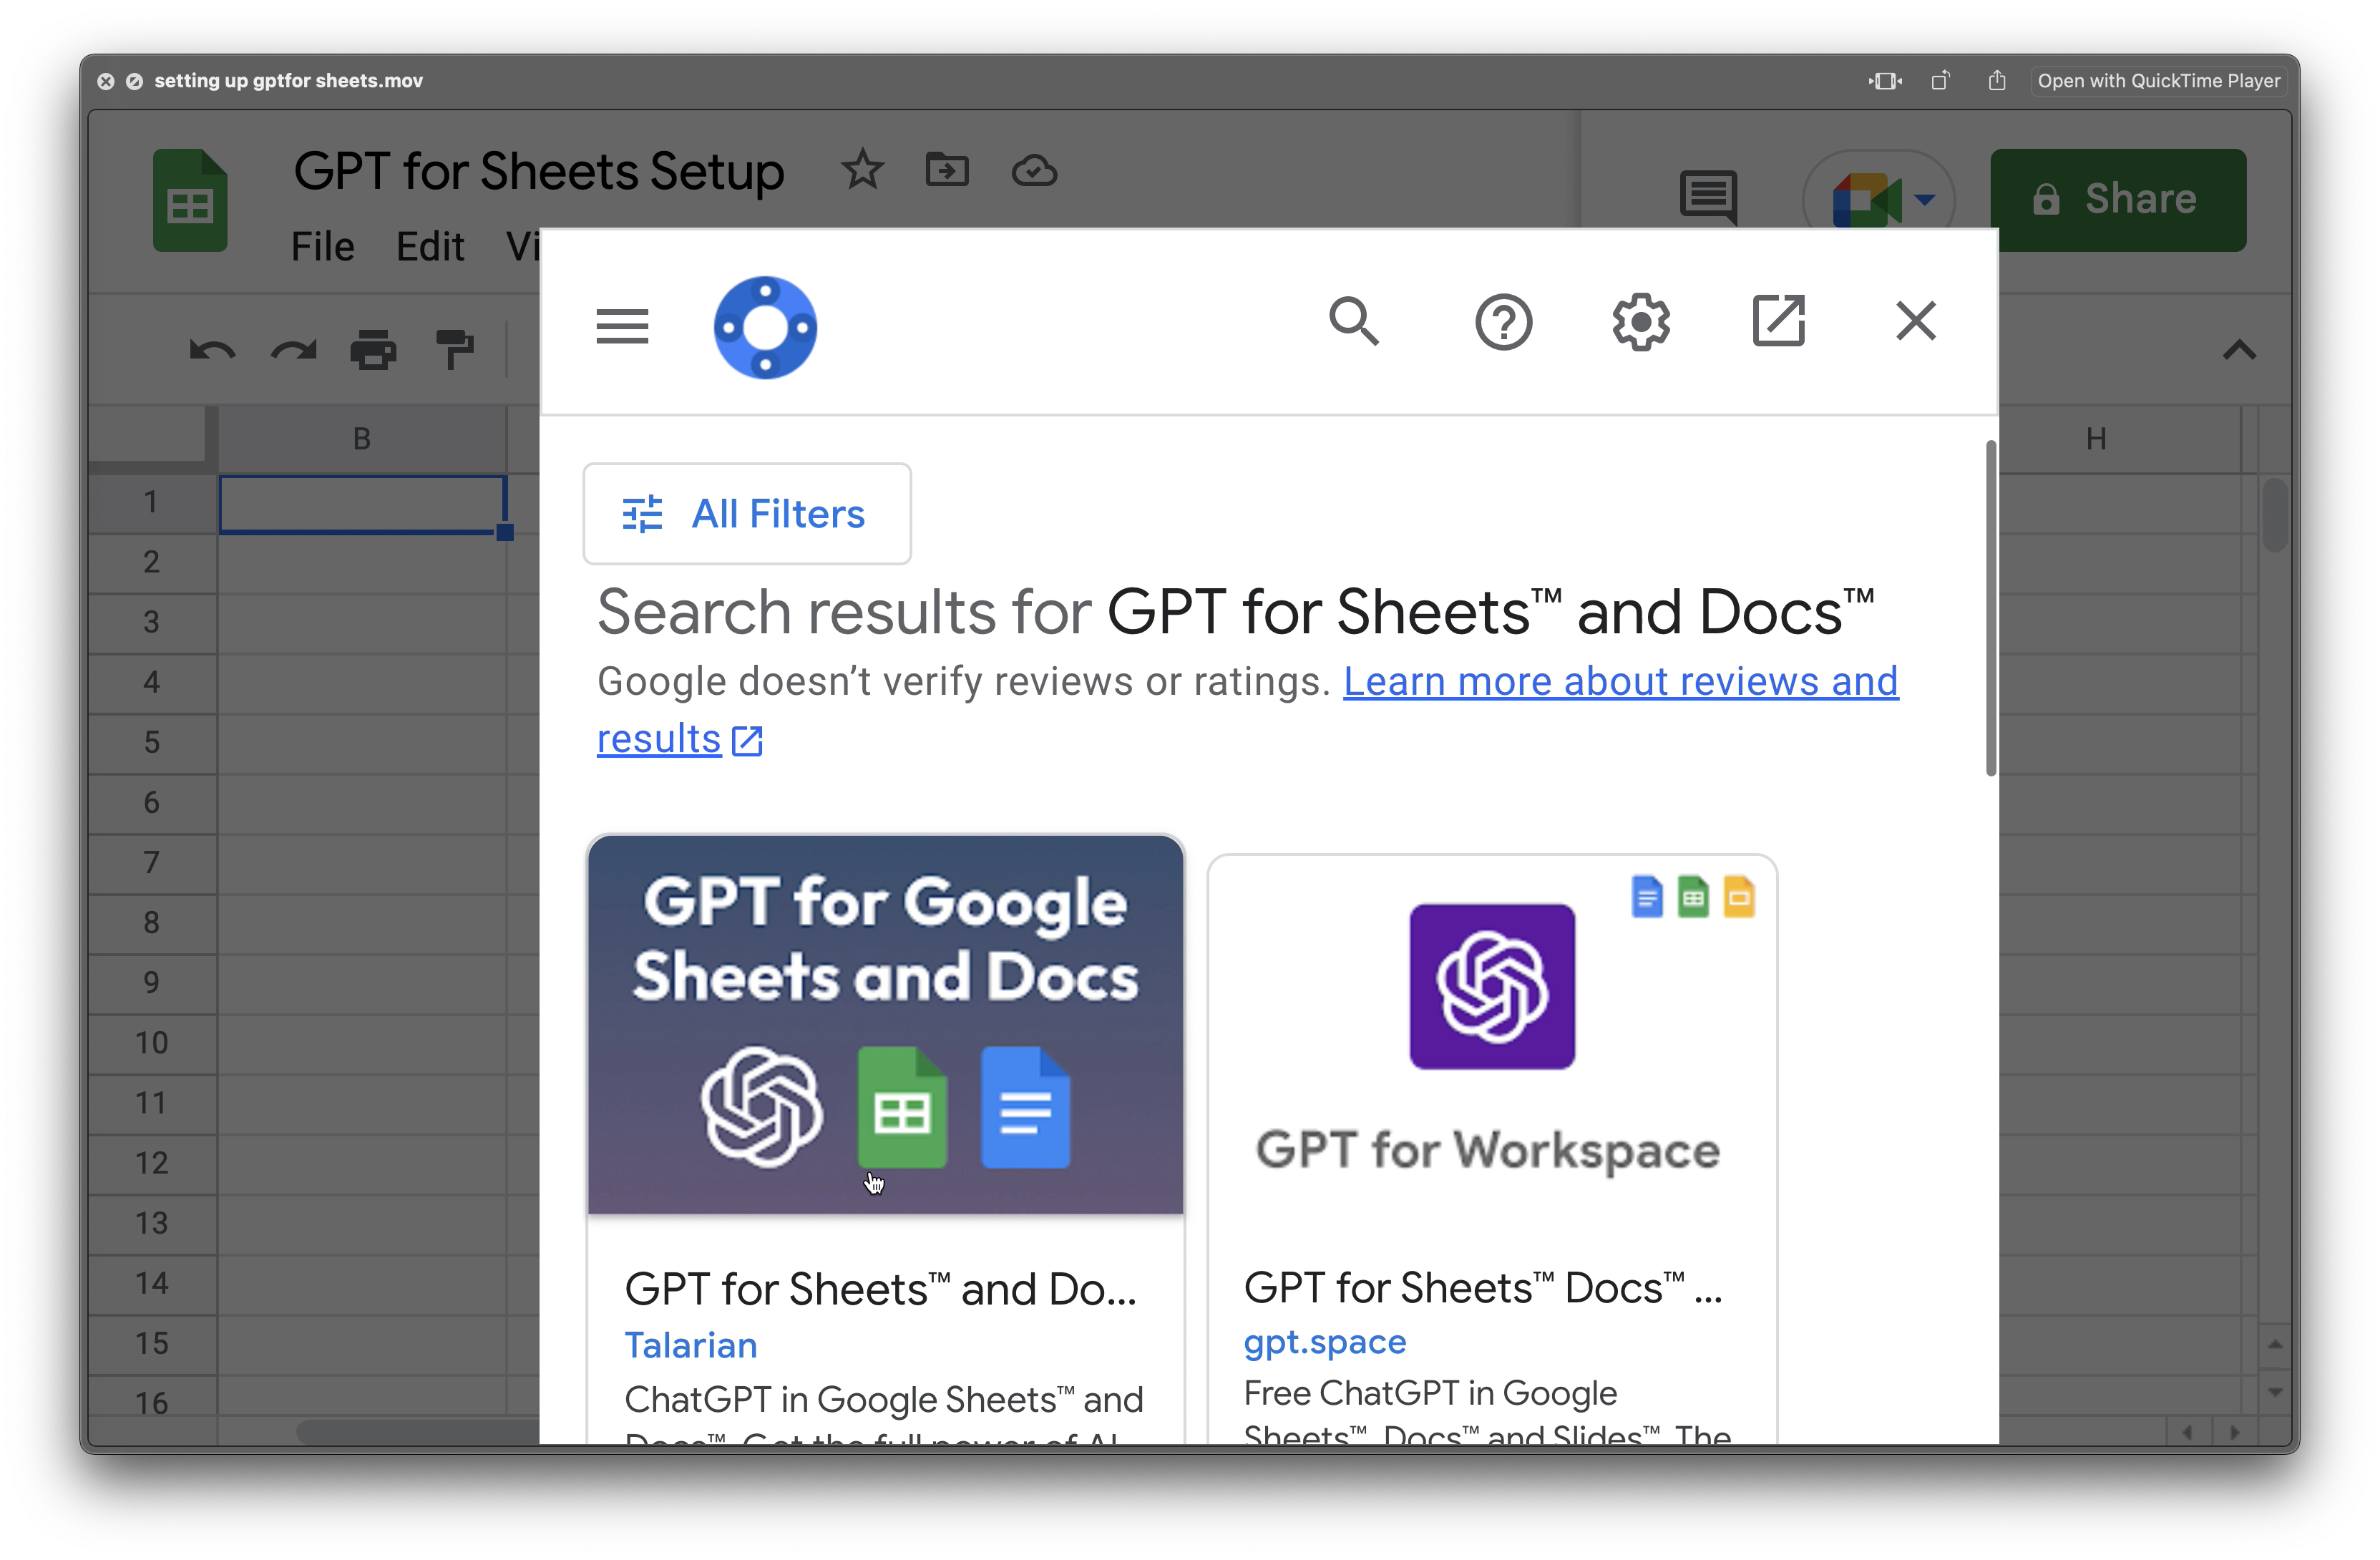2380x1560 pixels.
Task: Click the Talarian developer link
Action: [690, 1345]
